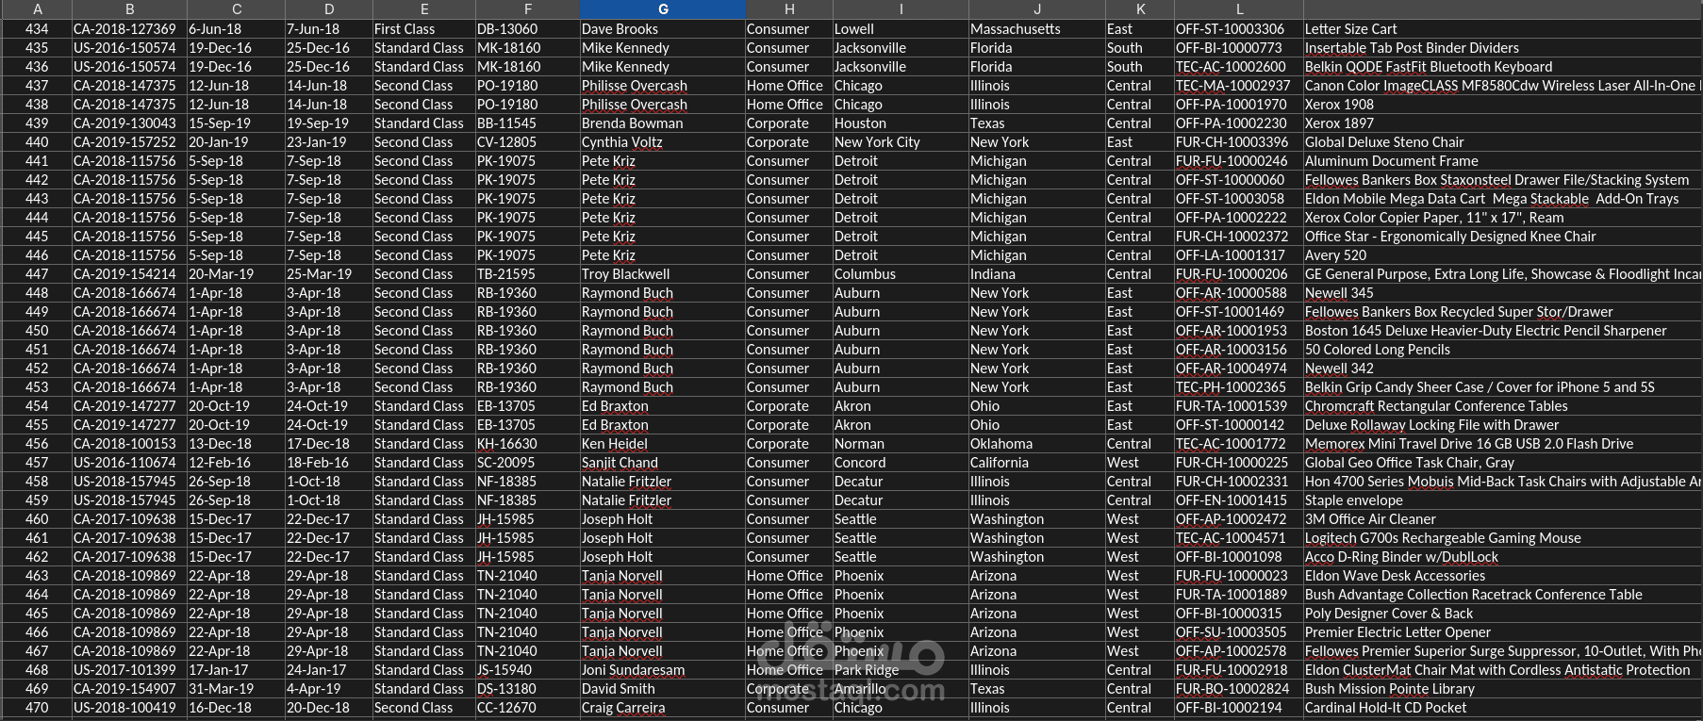This screenshot has height=721, width=1703.
Task: Click the First Class ship mode cell
Action: click(x=423, y=29)
